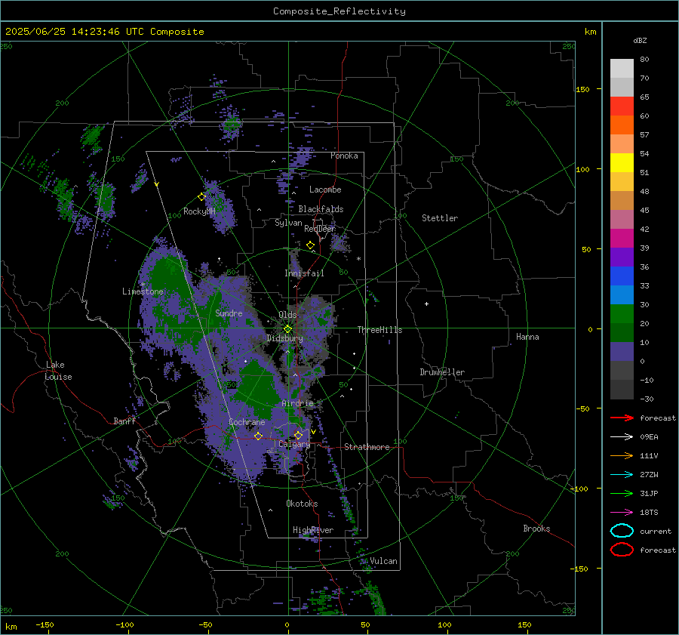Select the yellow diamond marker above Calgary
The height and width of the screenshot is (635, 679).
tap(298, 435)
